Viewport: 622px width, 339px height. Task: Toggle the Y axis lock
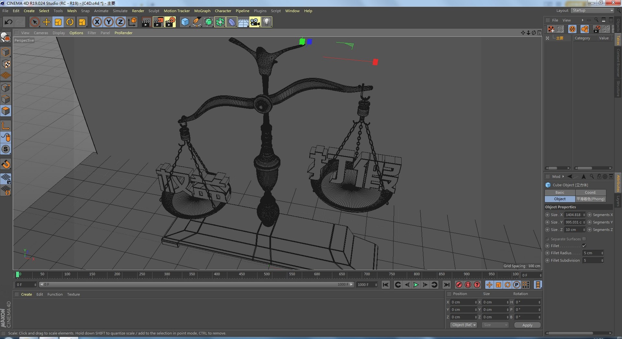pyautogui.click(x=109, y=22)
